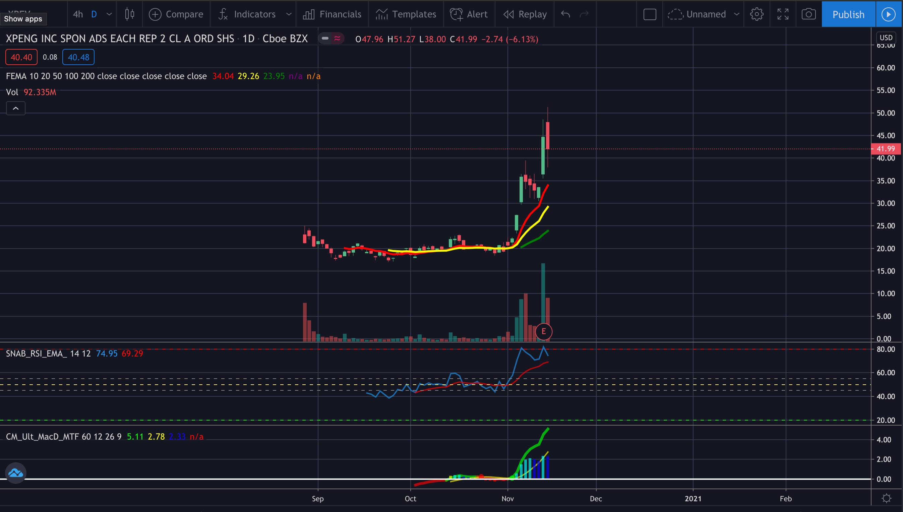Select the D daily timeframe

coord(94,14)
